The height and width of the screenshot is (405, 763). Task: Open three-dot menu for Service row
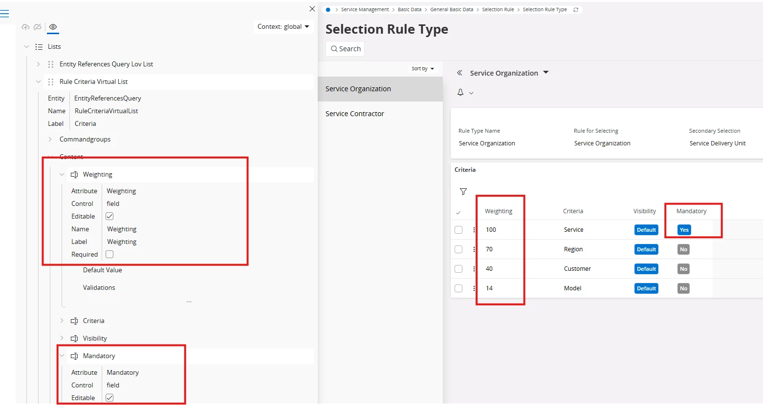(474, 230)
